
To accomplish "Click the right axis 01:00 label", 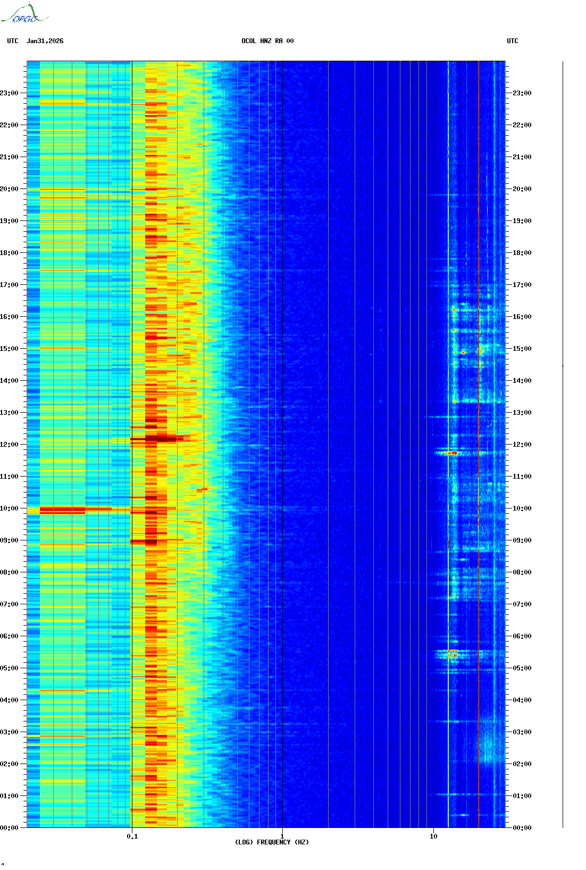I will tap(522, 796).
